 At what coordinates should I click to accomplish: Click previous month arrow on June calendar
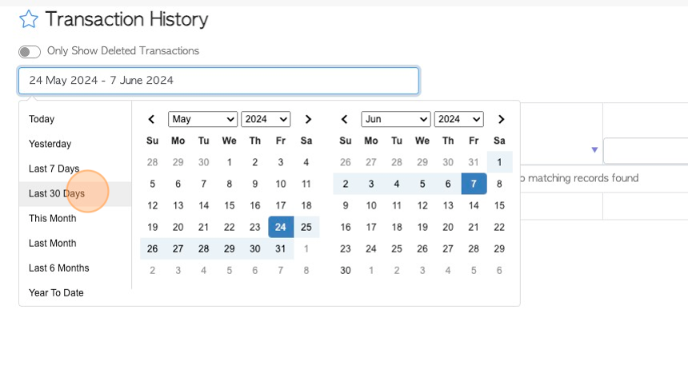(345, 119)
